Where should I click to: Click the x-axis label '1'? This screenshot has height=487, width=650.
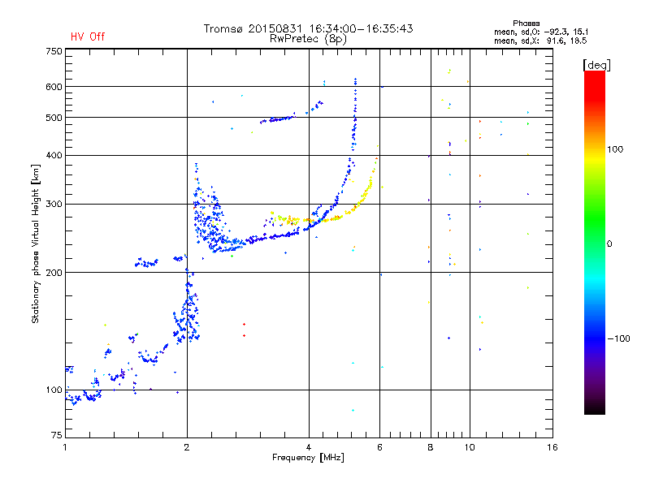[x=65, y=447]
